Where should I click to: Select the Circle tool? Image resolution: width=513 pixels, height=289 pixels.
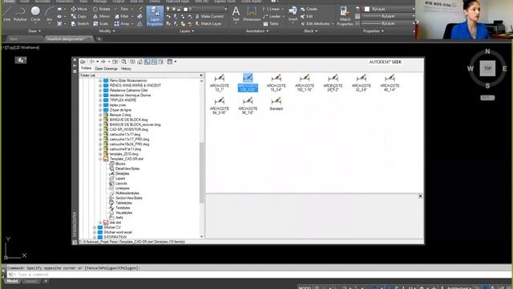tap(35, 14)
